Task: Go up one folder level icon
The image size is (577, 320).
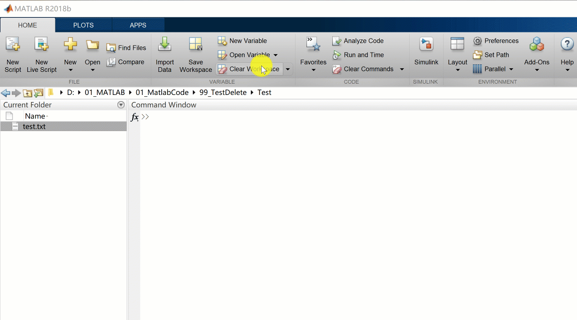Action: click(x=28, y=93)
